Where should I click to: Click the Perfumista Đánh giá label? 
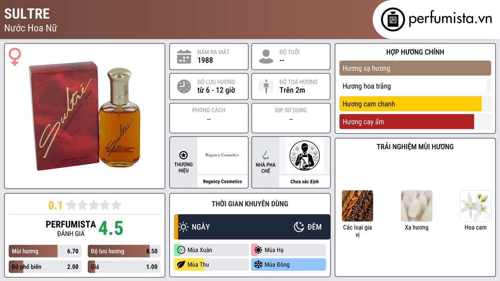click(x=70, y=228)
